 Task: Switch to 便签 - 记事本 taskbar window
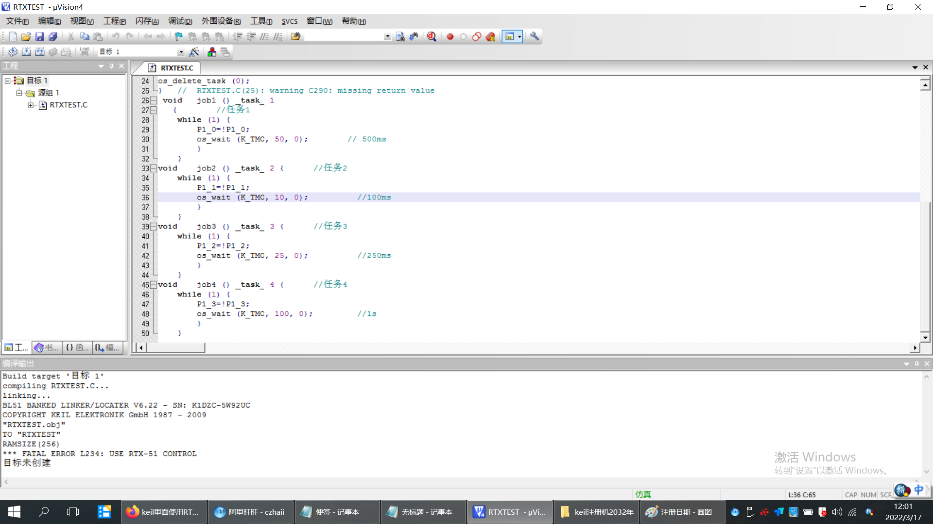(x=337, y=512)
